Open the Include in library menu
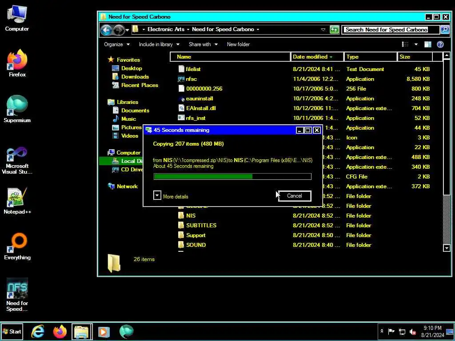This screenshot has height=341, width=455. 159,44
